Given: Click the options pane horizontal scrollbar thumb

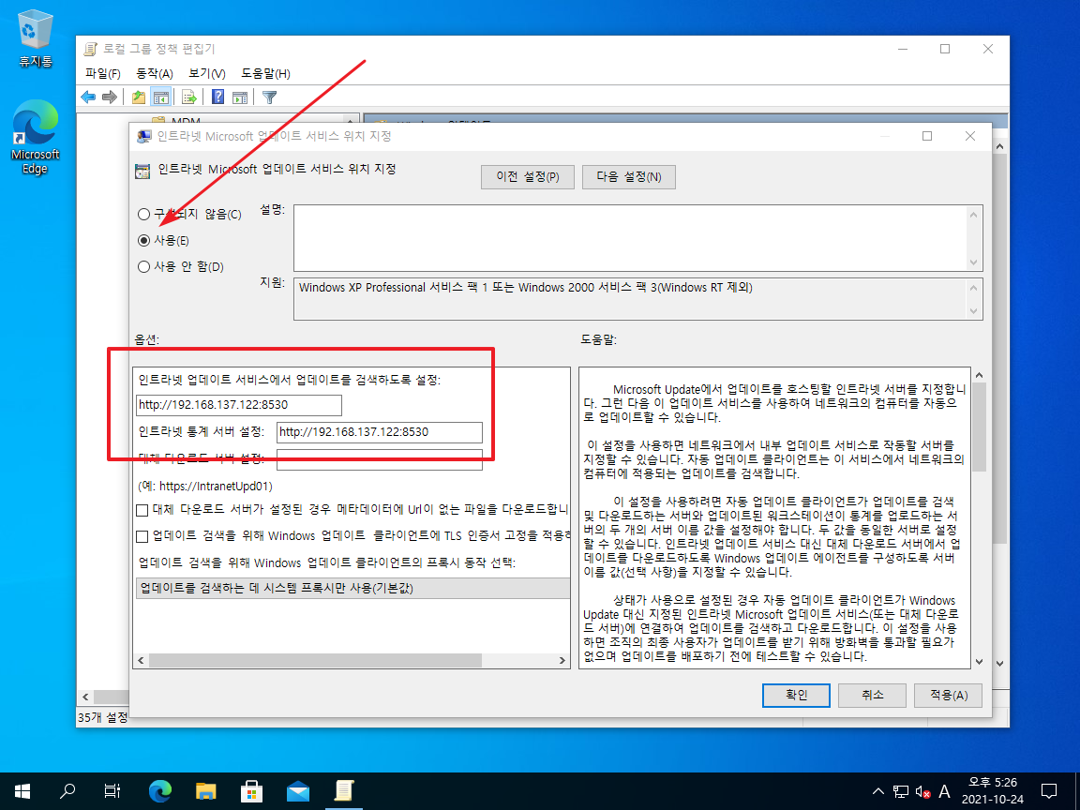Looking at the screenshot, I should coord(315,661).
